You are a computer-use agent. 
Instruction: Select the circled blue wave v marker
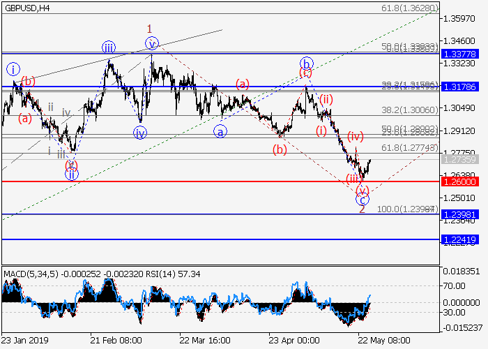pyautogui.click(x=152, y=44)
